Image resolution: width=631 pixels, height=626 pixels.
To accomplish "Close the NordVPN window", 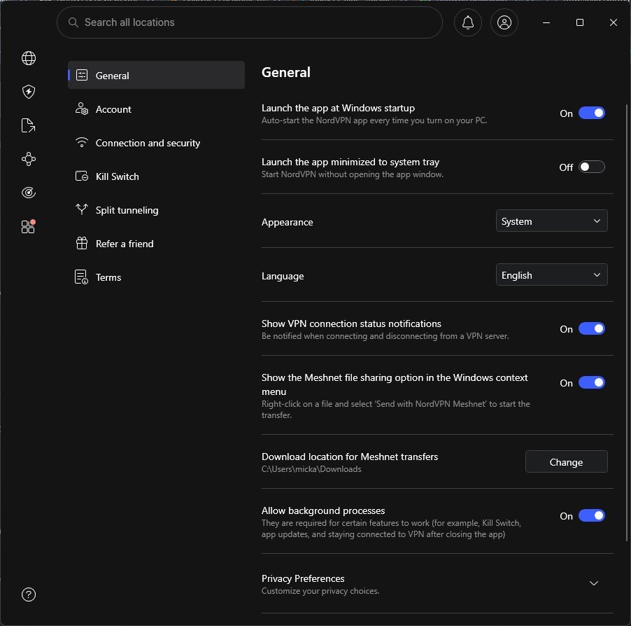I will pos(614,22).
